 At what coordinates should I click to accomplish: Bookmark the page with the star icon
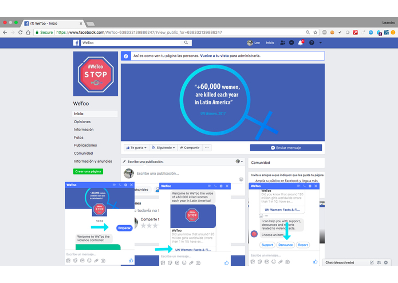click(316, 33)
